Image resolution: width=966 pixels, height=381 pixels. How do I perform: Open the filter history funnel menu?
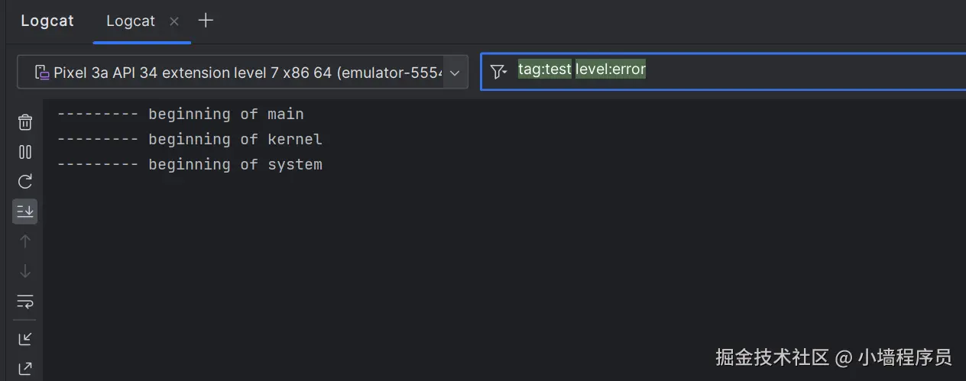[498, 72]
